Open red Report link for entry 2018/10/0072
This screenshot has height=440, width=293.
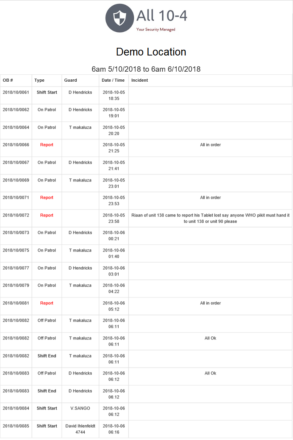click(x=47, y=215)
